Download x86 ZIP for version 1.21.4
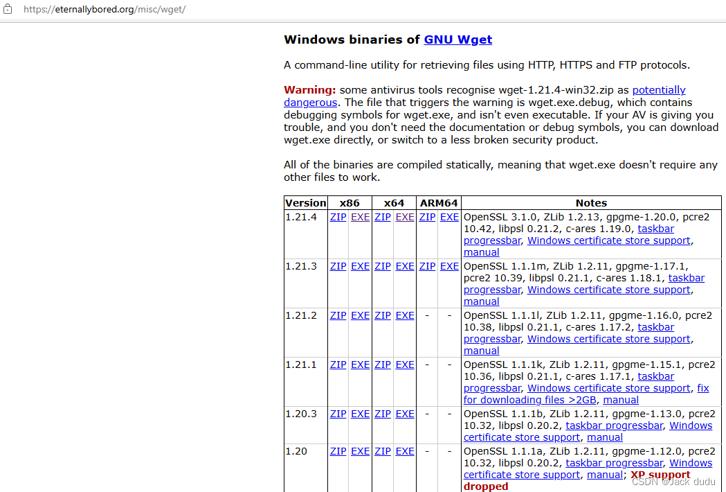This screenshot has width=726, height=492. click(x=338, y=217)
